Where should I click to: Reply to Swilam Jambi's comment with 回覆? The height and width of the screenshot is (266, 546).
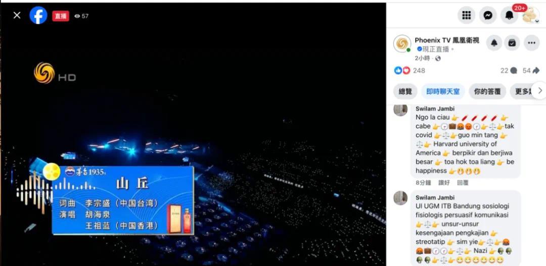463,183
